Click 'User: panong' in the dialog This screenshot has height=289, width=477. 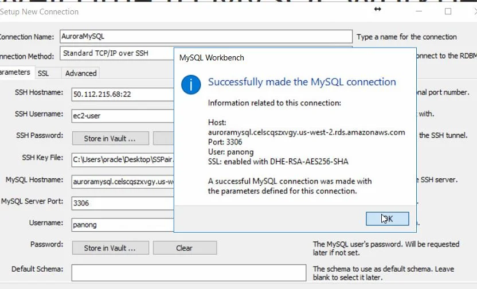[x=230, y=152]
